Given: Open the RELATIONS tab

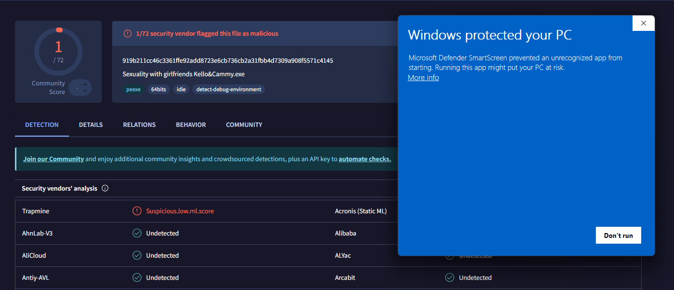Looking at the screenshot, I should tap(139, 124).
